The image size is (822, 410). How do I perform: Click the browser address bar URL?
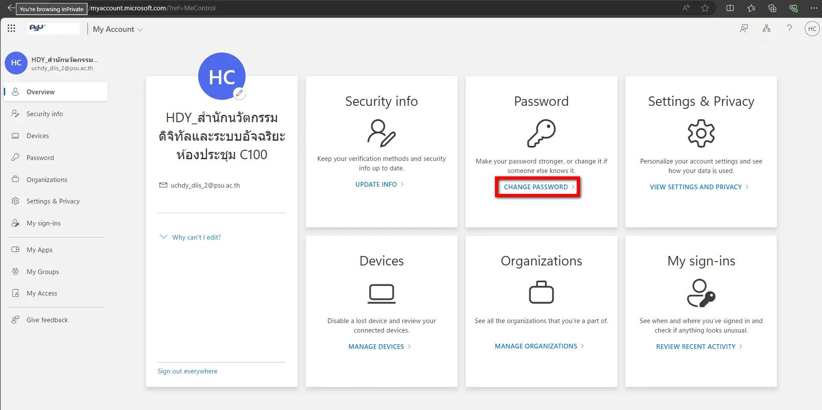153,8
